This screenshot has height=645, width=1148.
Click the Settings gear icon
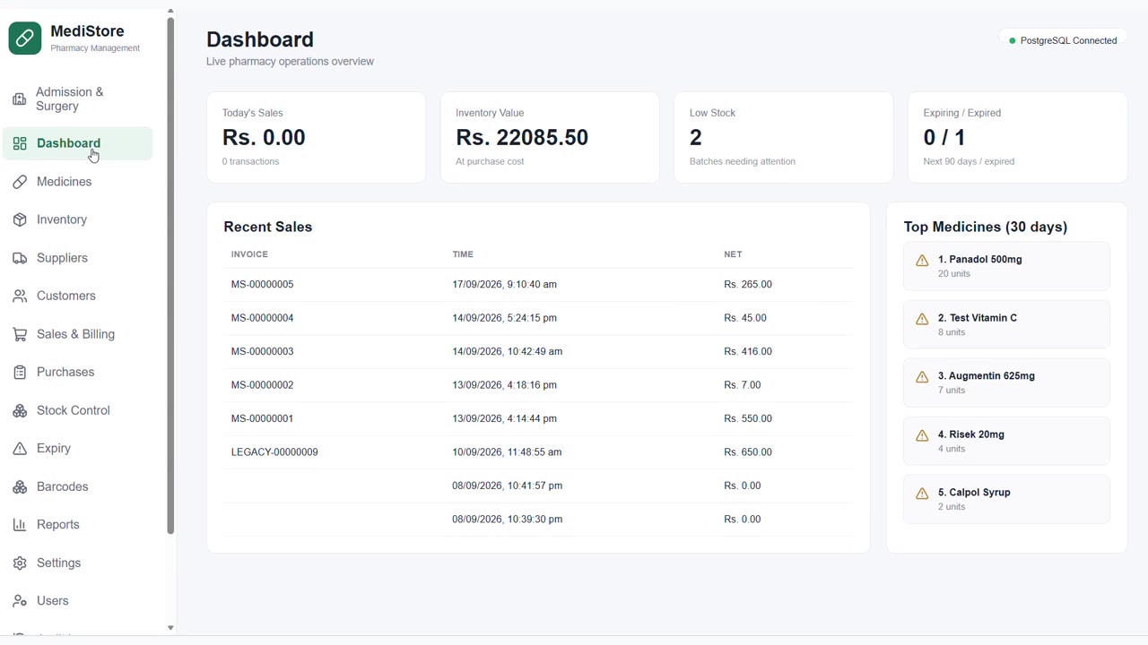(20, 563)
